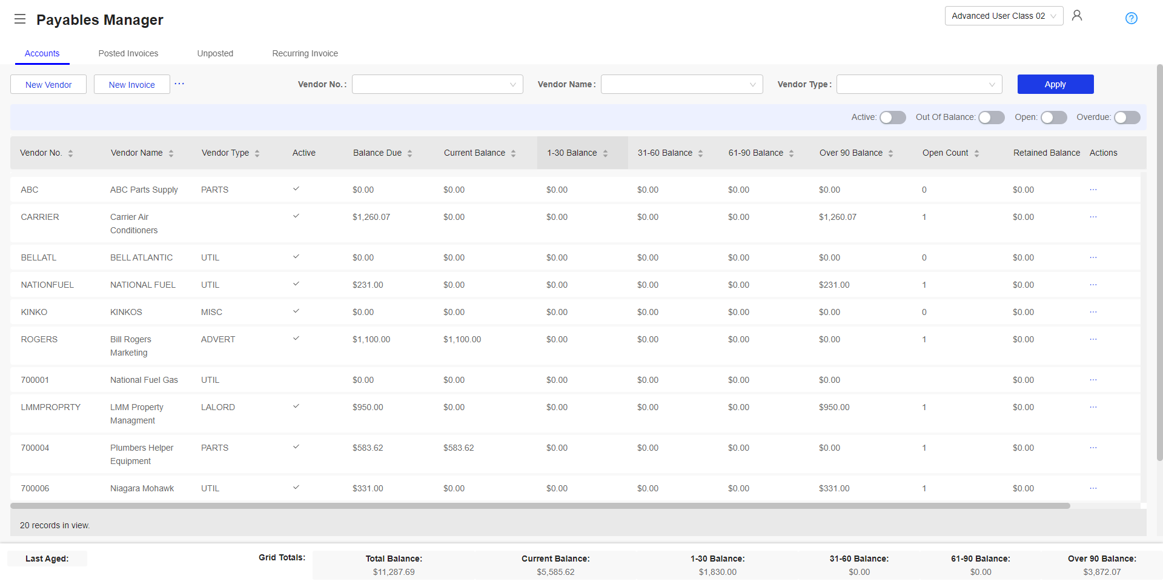This screenshot has height=587, width=1163.
Task: Click the user profile icon
Action: (x=1077, y=15)
